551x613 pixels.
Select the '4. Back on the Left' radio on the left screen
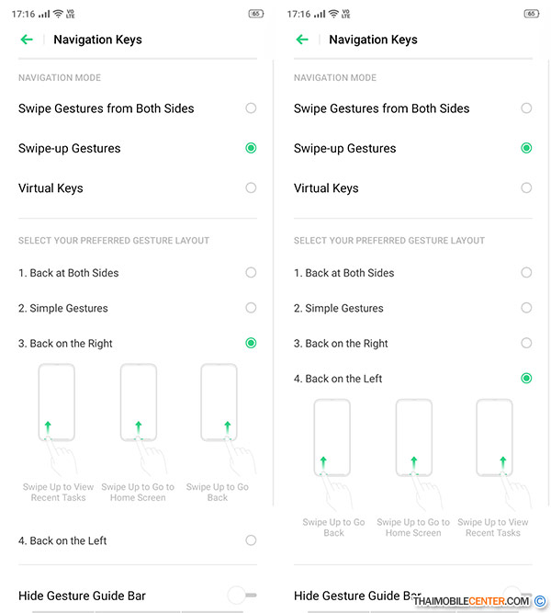pos(251,540)
